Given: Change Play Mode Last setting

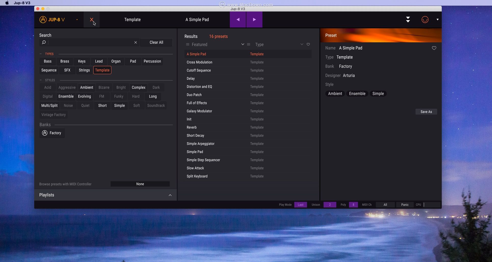Looking at the screenshot, I should 301,205.
